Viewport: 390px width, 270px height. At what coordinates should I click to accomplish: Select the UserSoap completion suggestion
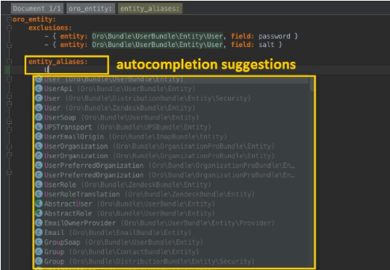click(172, 117)
